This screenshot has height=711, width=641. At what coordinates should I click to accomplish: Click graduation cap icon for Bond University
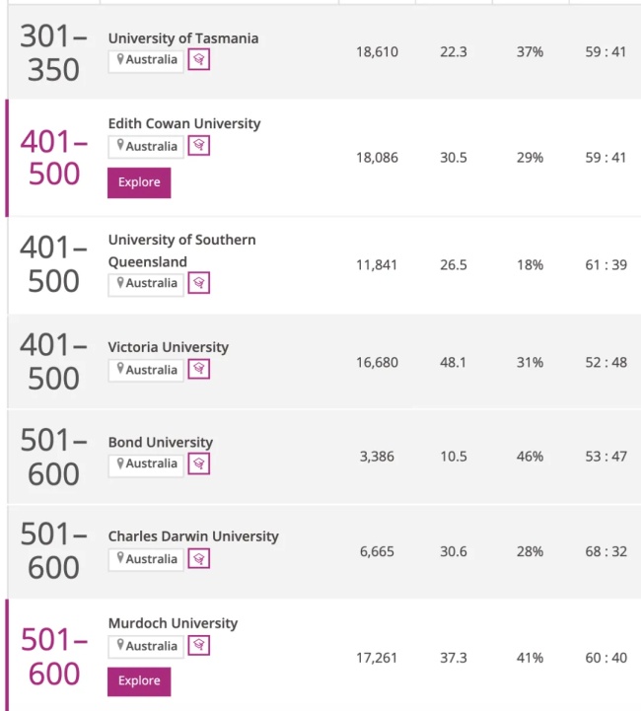(198, 463)
